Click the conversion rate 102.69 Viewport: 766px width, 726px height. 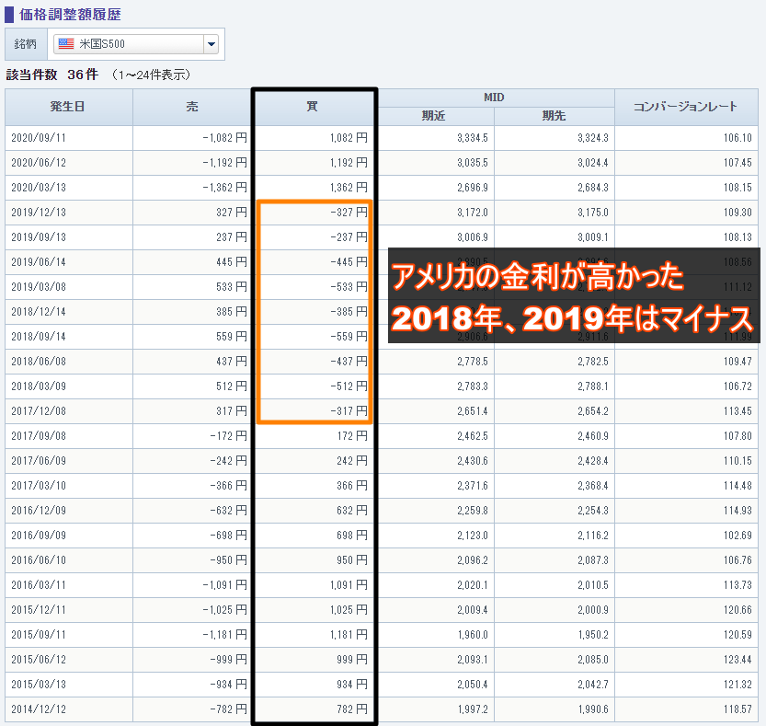[x=737, y=536]
